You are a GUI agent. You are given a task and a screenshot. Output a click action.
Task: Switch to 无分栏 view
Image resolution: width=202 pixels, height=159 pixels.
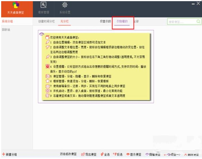tap(64, 21)
